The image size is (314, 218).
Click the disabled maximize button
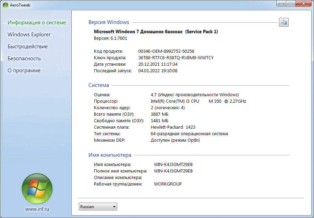(291, 4)
